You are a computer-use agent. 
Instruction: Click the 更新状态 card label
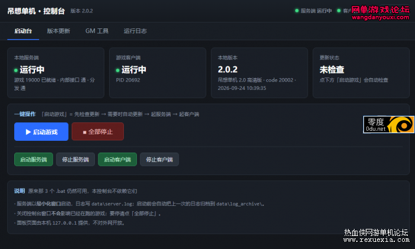click(x=330, y=57)
